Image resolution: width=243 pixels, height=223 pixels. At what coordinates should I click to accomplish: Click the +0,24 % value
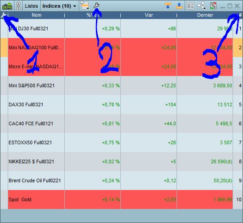tap(111, 180)
